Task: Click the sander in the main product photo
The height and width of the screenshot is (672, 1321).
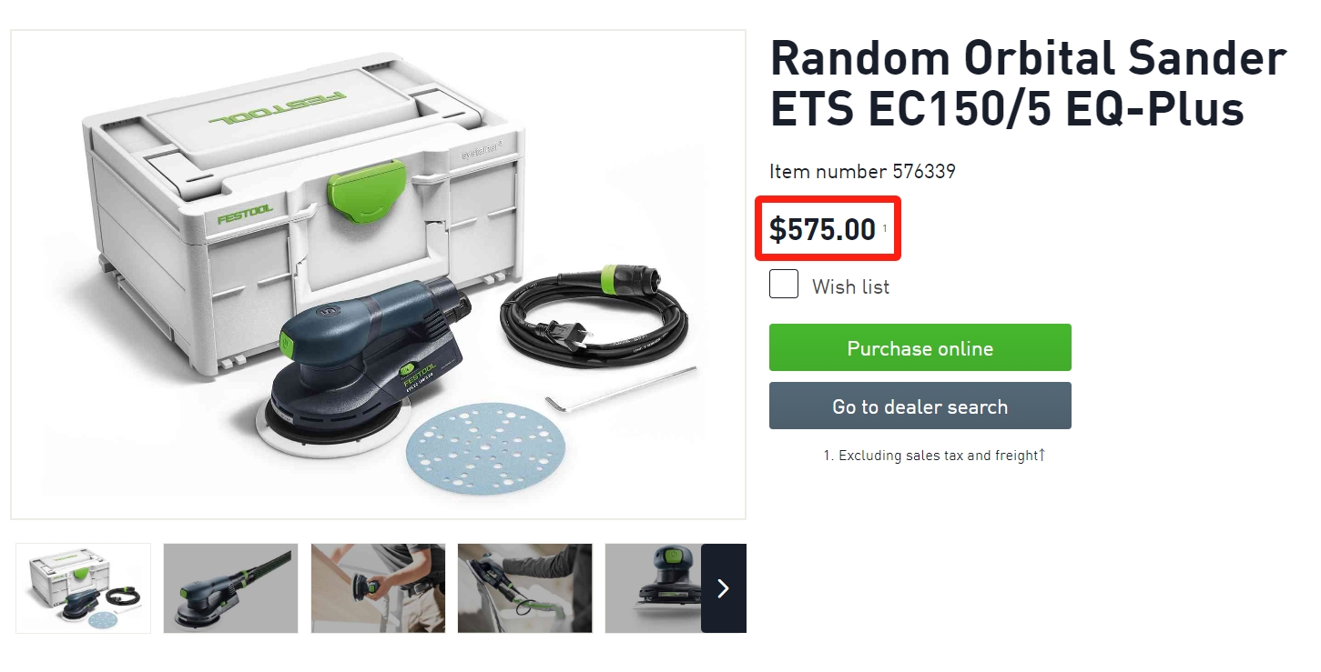Action: point(364,366)
